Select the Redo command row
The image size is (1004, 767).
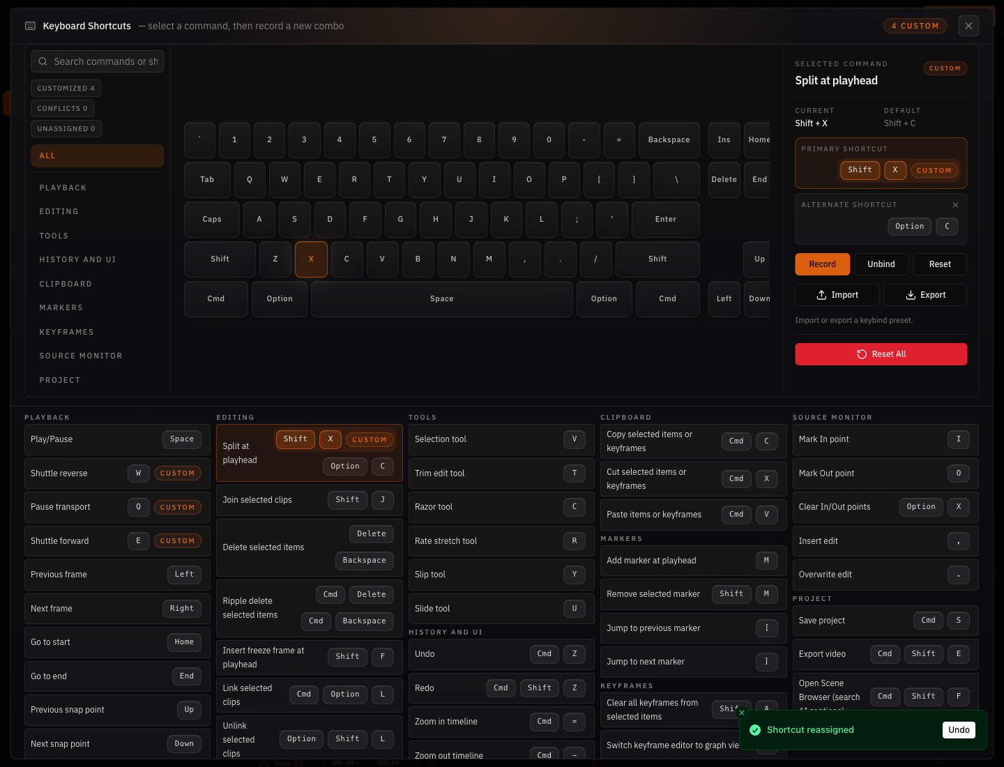[501, 688]
